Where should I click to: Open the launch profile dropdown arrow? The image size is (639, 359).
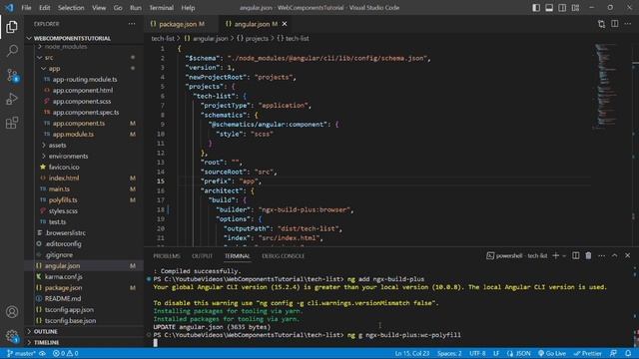[x=564, y=256]
